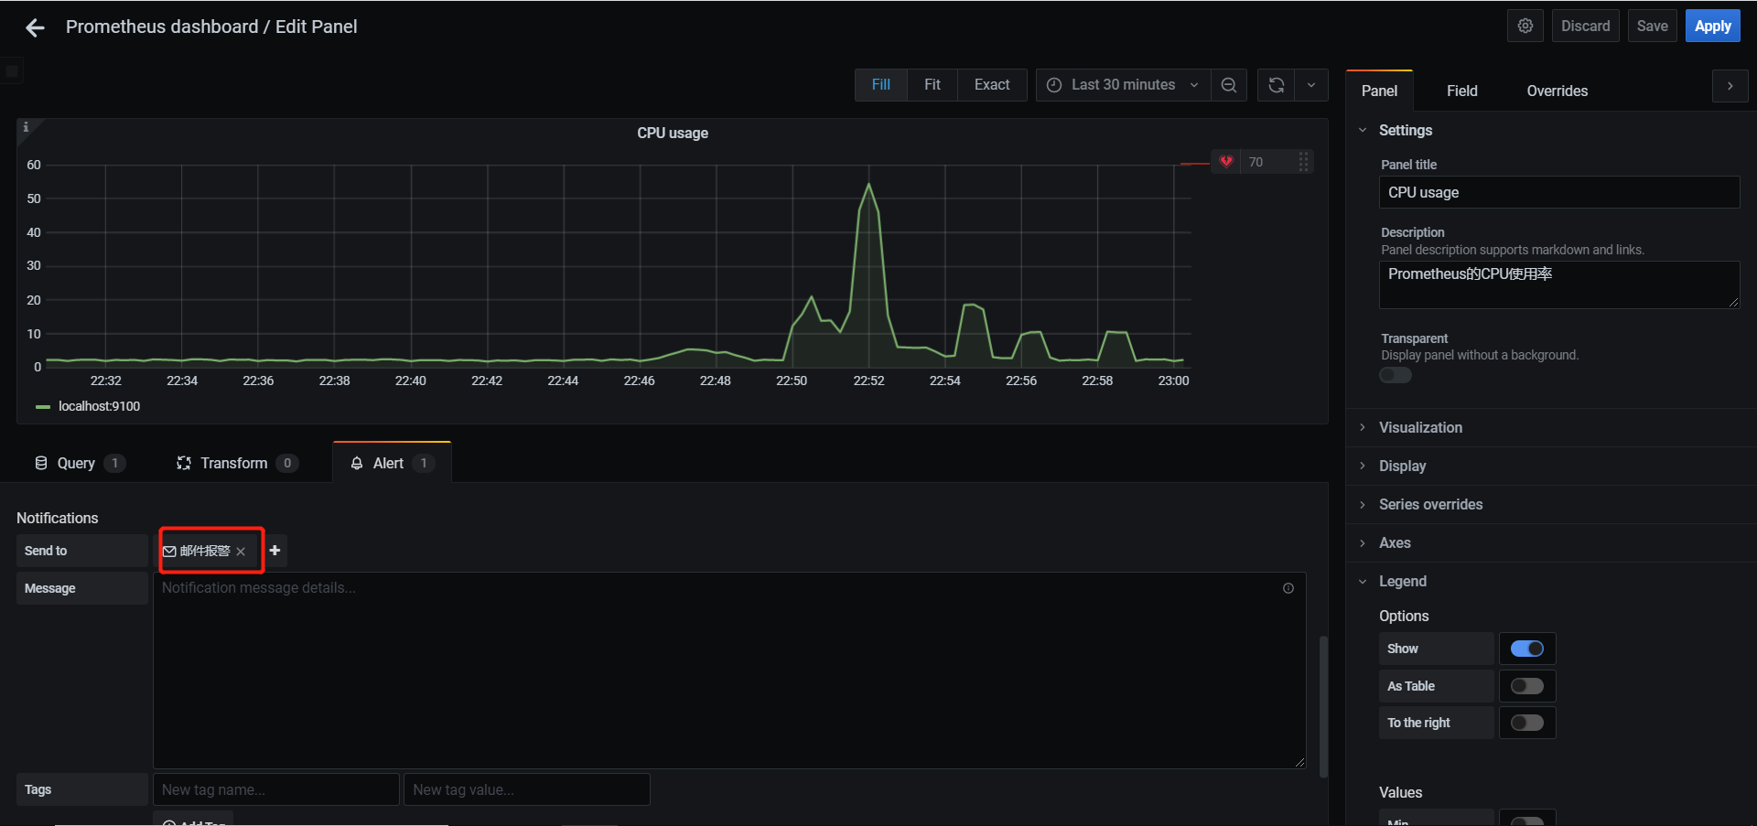
Task: Go back using the arrow icon
Action: pos(35,28)
